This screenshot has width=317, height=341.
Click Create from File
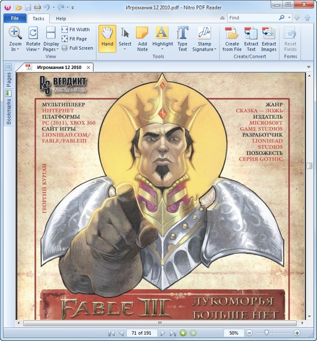pyautogui.click(x=232, y=39)
